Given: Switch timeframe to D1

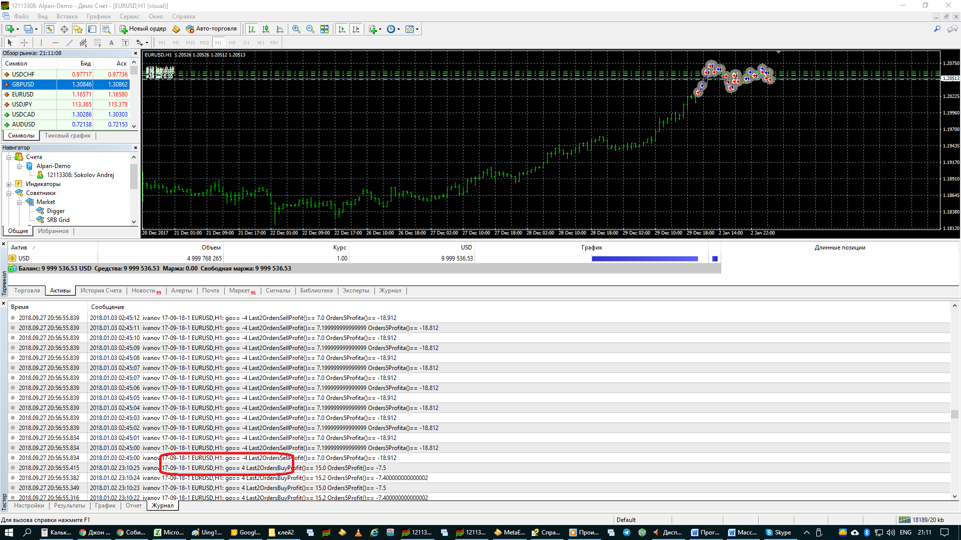Looking at the screenshot, I should pos(246,42).
